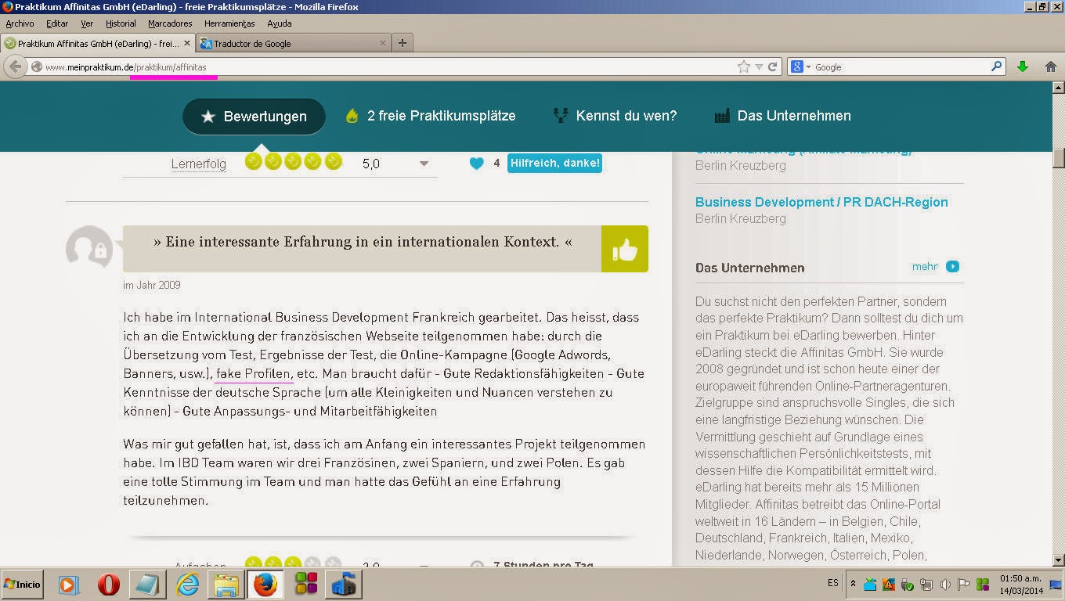The image size is (1065, 601).
Task: Open the Editar menu
Action: pyautogui.click(x=57, y=23)
